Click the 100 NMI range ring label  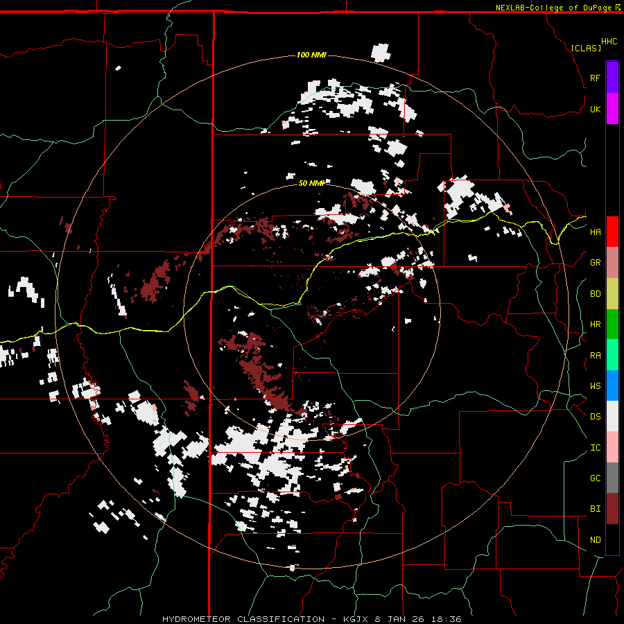(311, 55)
